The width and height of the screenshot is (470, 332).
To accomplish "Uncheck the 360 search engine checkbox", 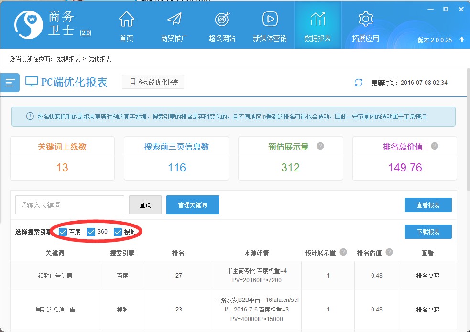I will 91,232.
